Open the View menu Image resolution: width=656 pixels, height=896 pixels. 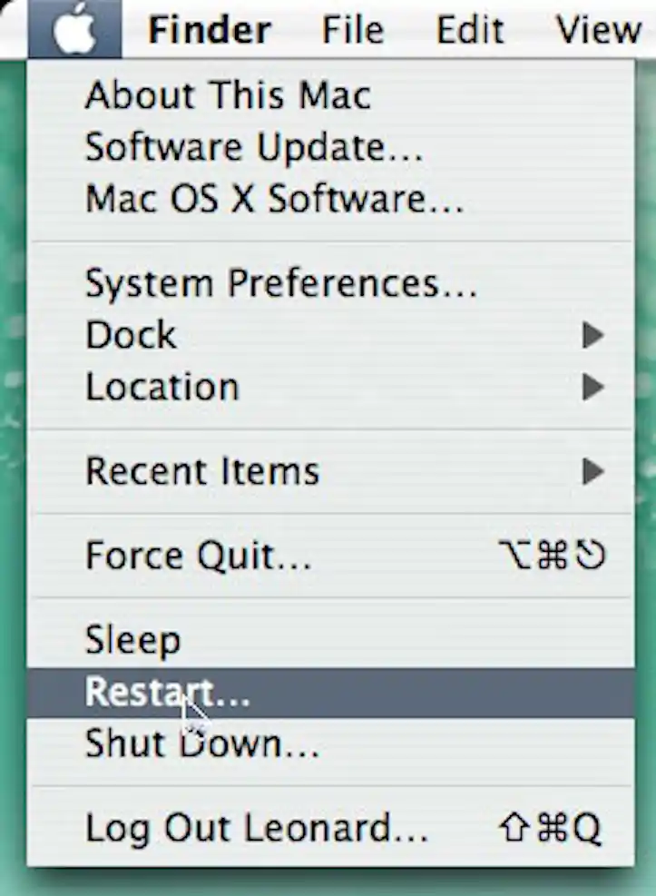tap(599, 30)
